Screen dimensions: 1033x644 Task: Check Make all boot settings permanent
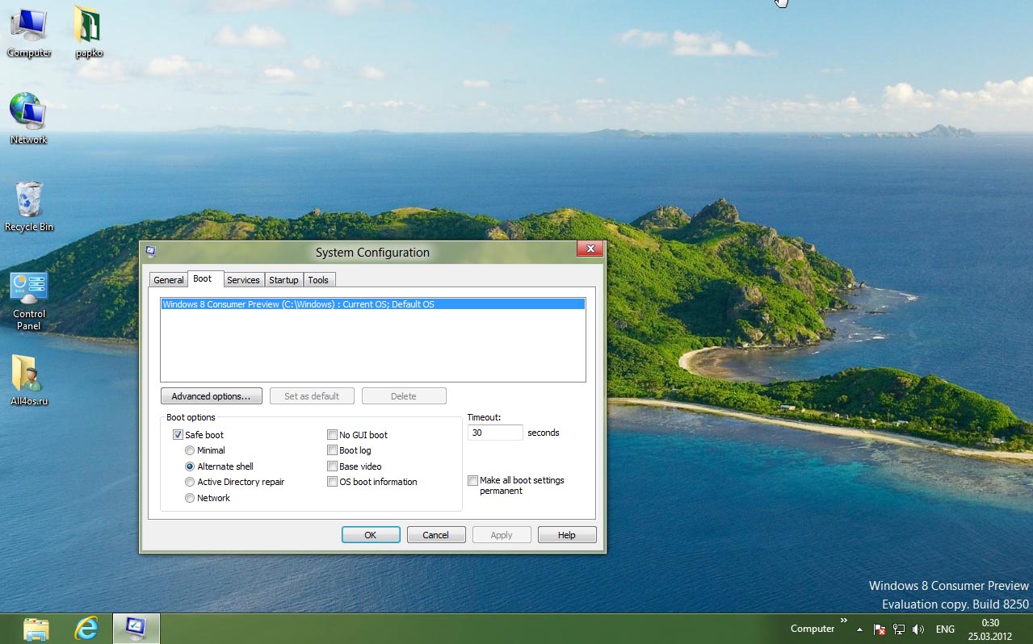(x=472, y=480)
